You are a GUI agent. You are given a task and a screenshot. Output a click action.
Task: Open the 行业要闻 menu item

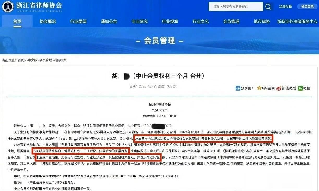click(78, 22)
